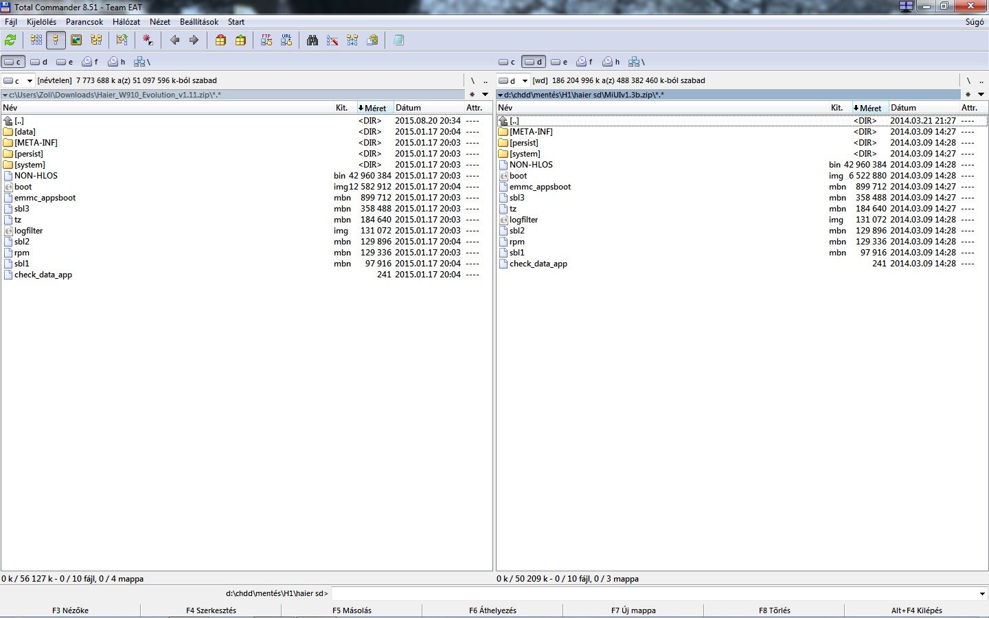The height and width of the screenshot is (618, 989).
Task: Open file search binoculars icon
Action: [312, 41]
